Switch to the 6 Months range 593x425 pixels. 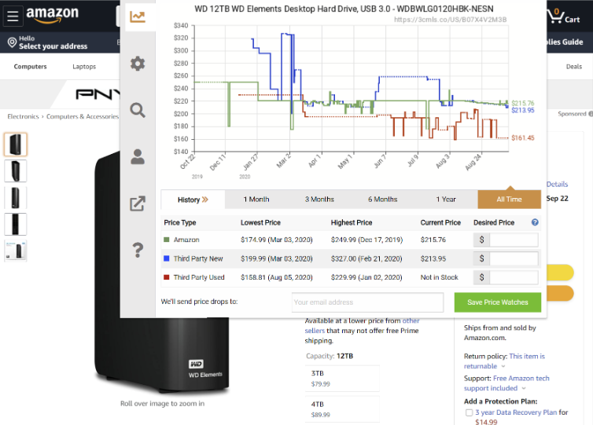coord(383,200)
